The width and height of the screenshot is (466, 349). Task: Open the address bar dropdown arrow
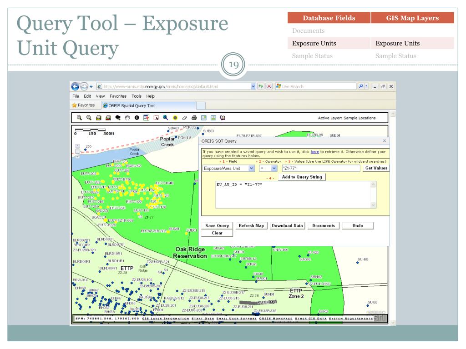(253, 86)
